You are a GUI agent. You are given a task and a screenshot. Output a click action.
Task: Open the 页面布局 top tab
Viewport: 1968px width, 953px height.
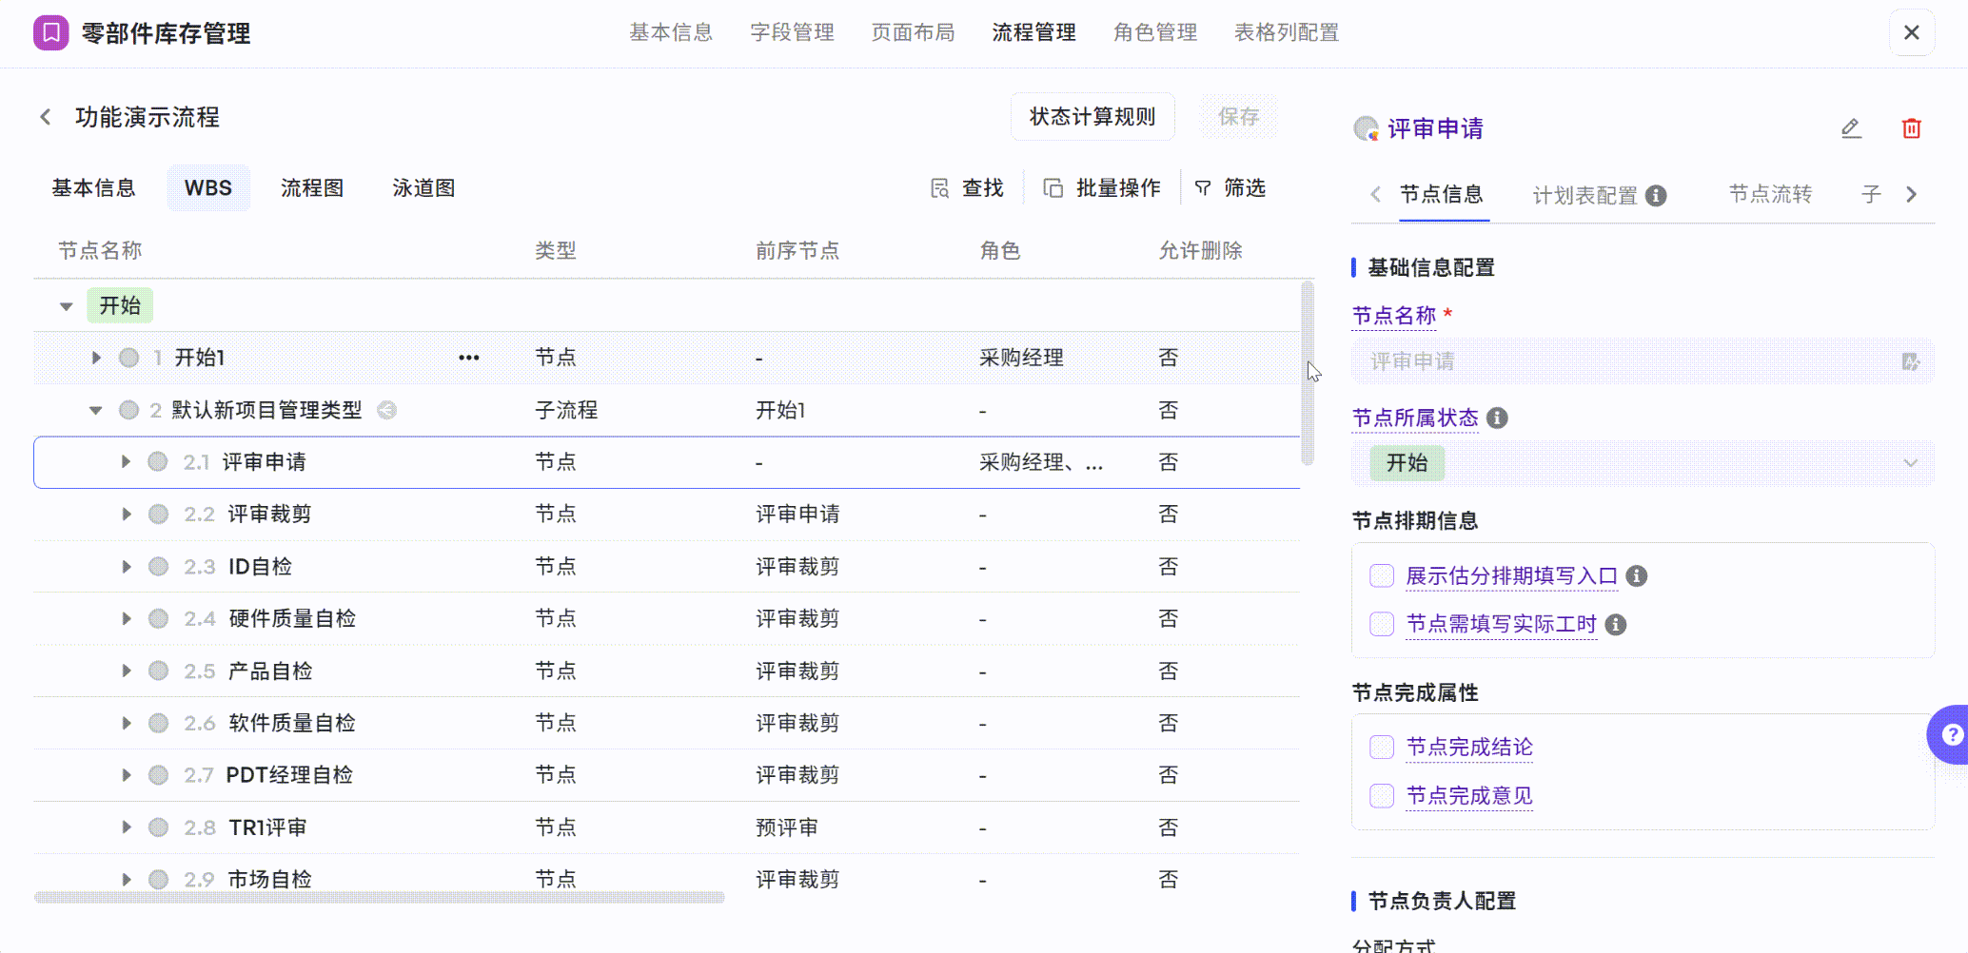(913, 32)
